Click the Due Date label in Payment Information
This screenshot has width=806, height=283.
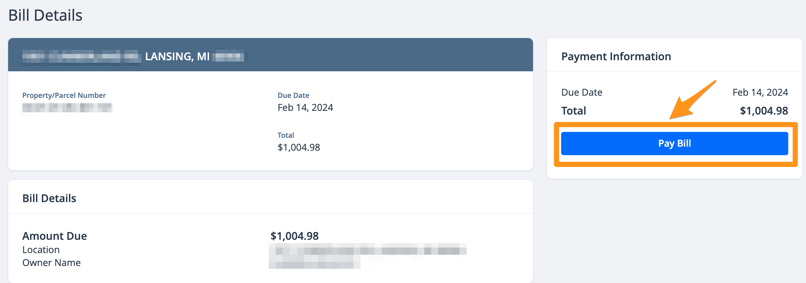pyautogui.click(x=581, y=92)
